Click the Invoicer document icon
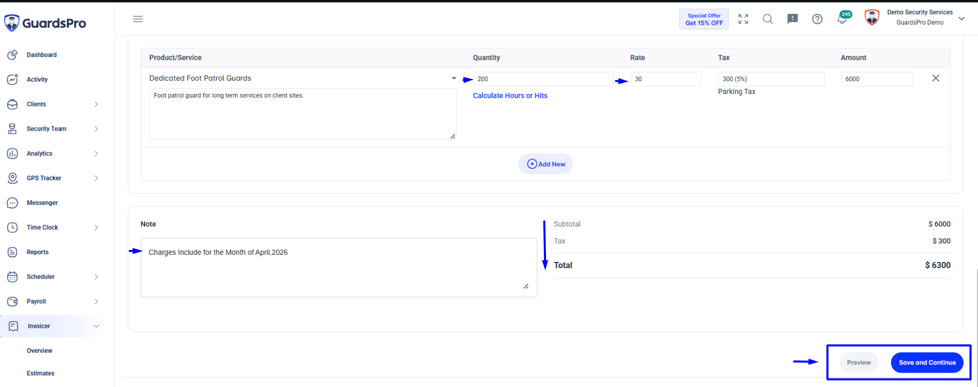Image resolution: width=978 pixels, height=387 pixels. [13, 326]
